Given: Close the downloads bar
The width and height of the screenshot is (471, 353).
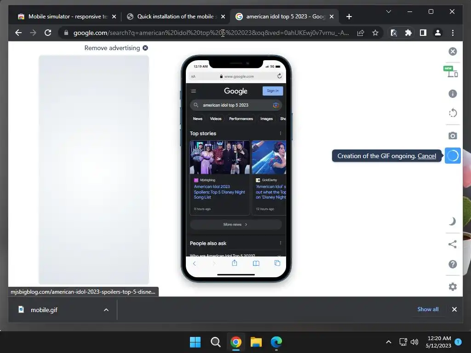Looking at the screenshot, I should (454, 309).
